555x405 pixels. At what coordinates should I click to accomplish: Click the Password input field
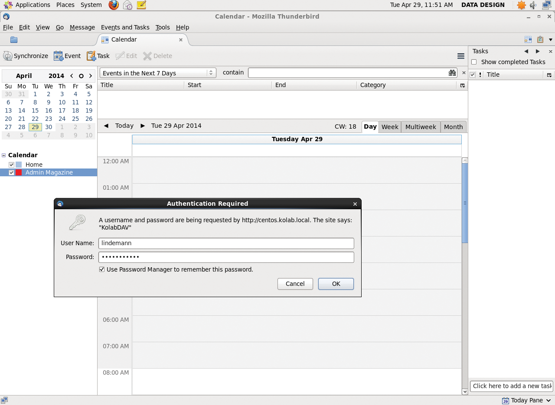pos(226,257)
